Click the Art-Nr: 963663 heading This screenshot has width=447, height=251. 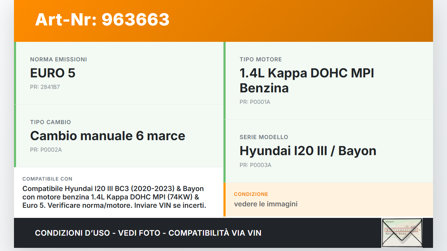pyautogui.click(x=102, y=20)
